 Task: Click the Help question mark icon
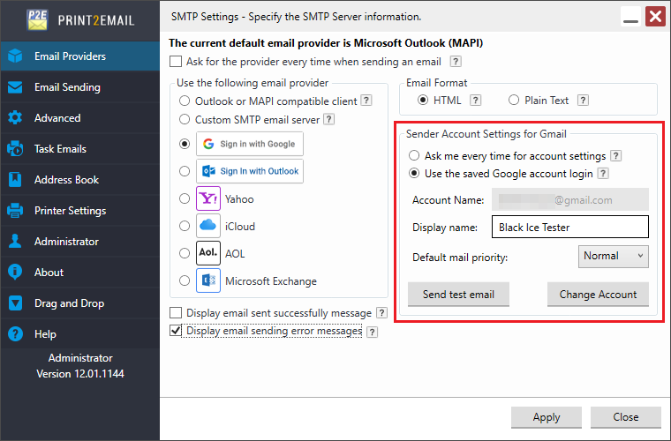15,333
